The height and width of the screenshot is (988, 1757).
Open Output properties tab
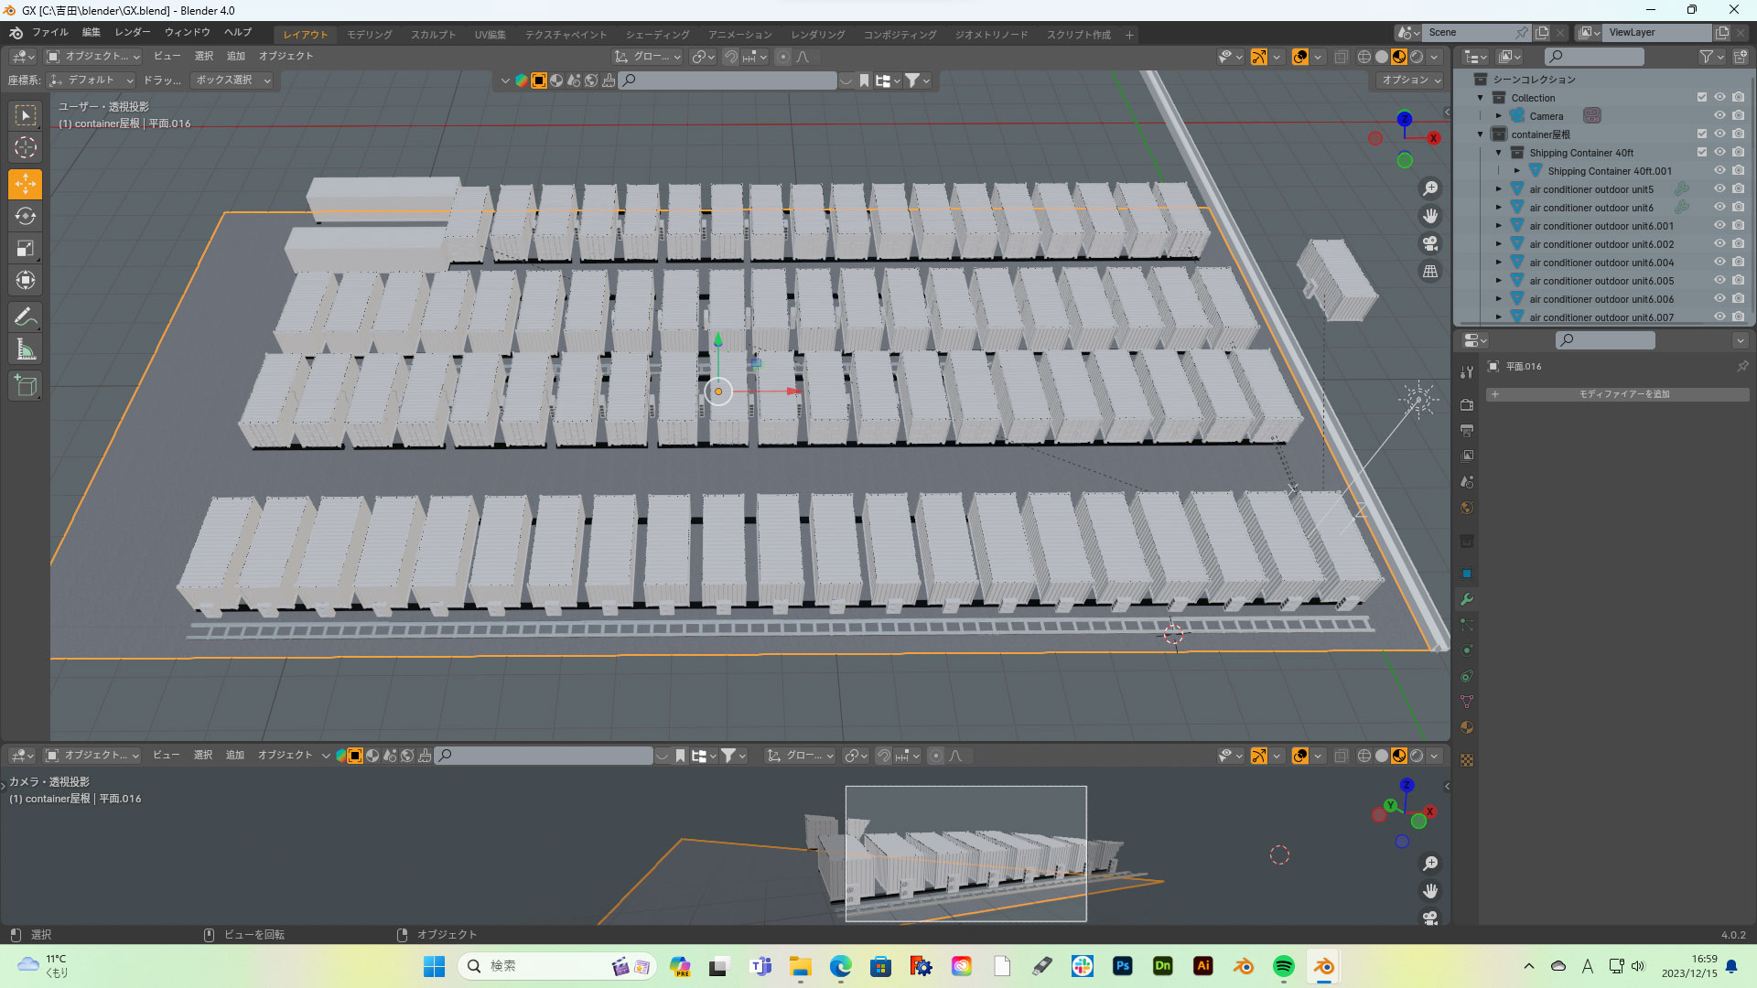point(1467,430)
